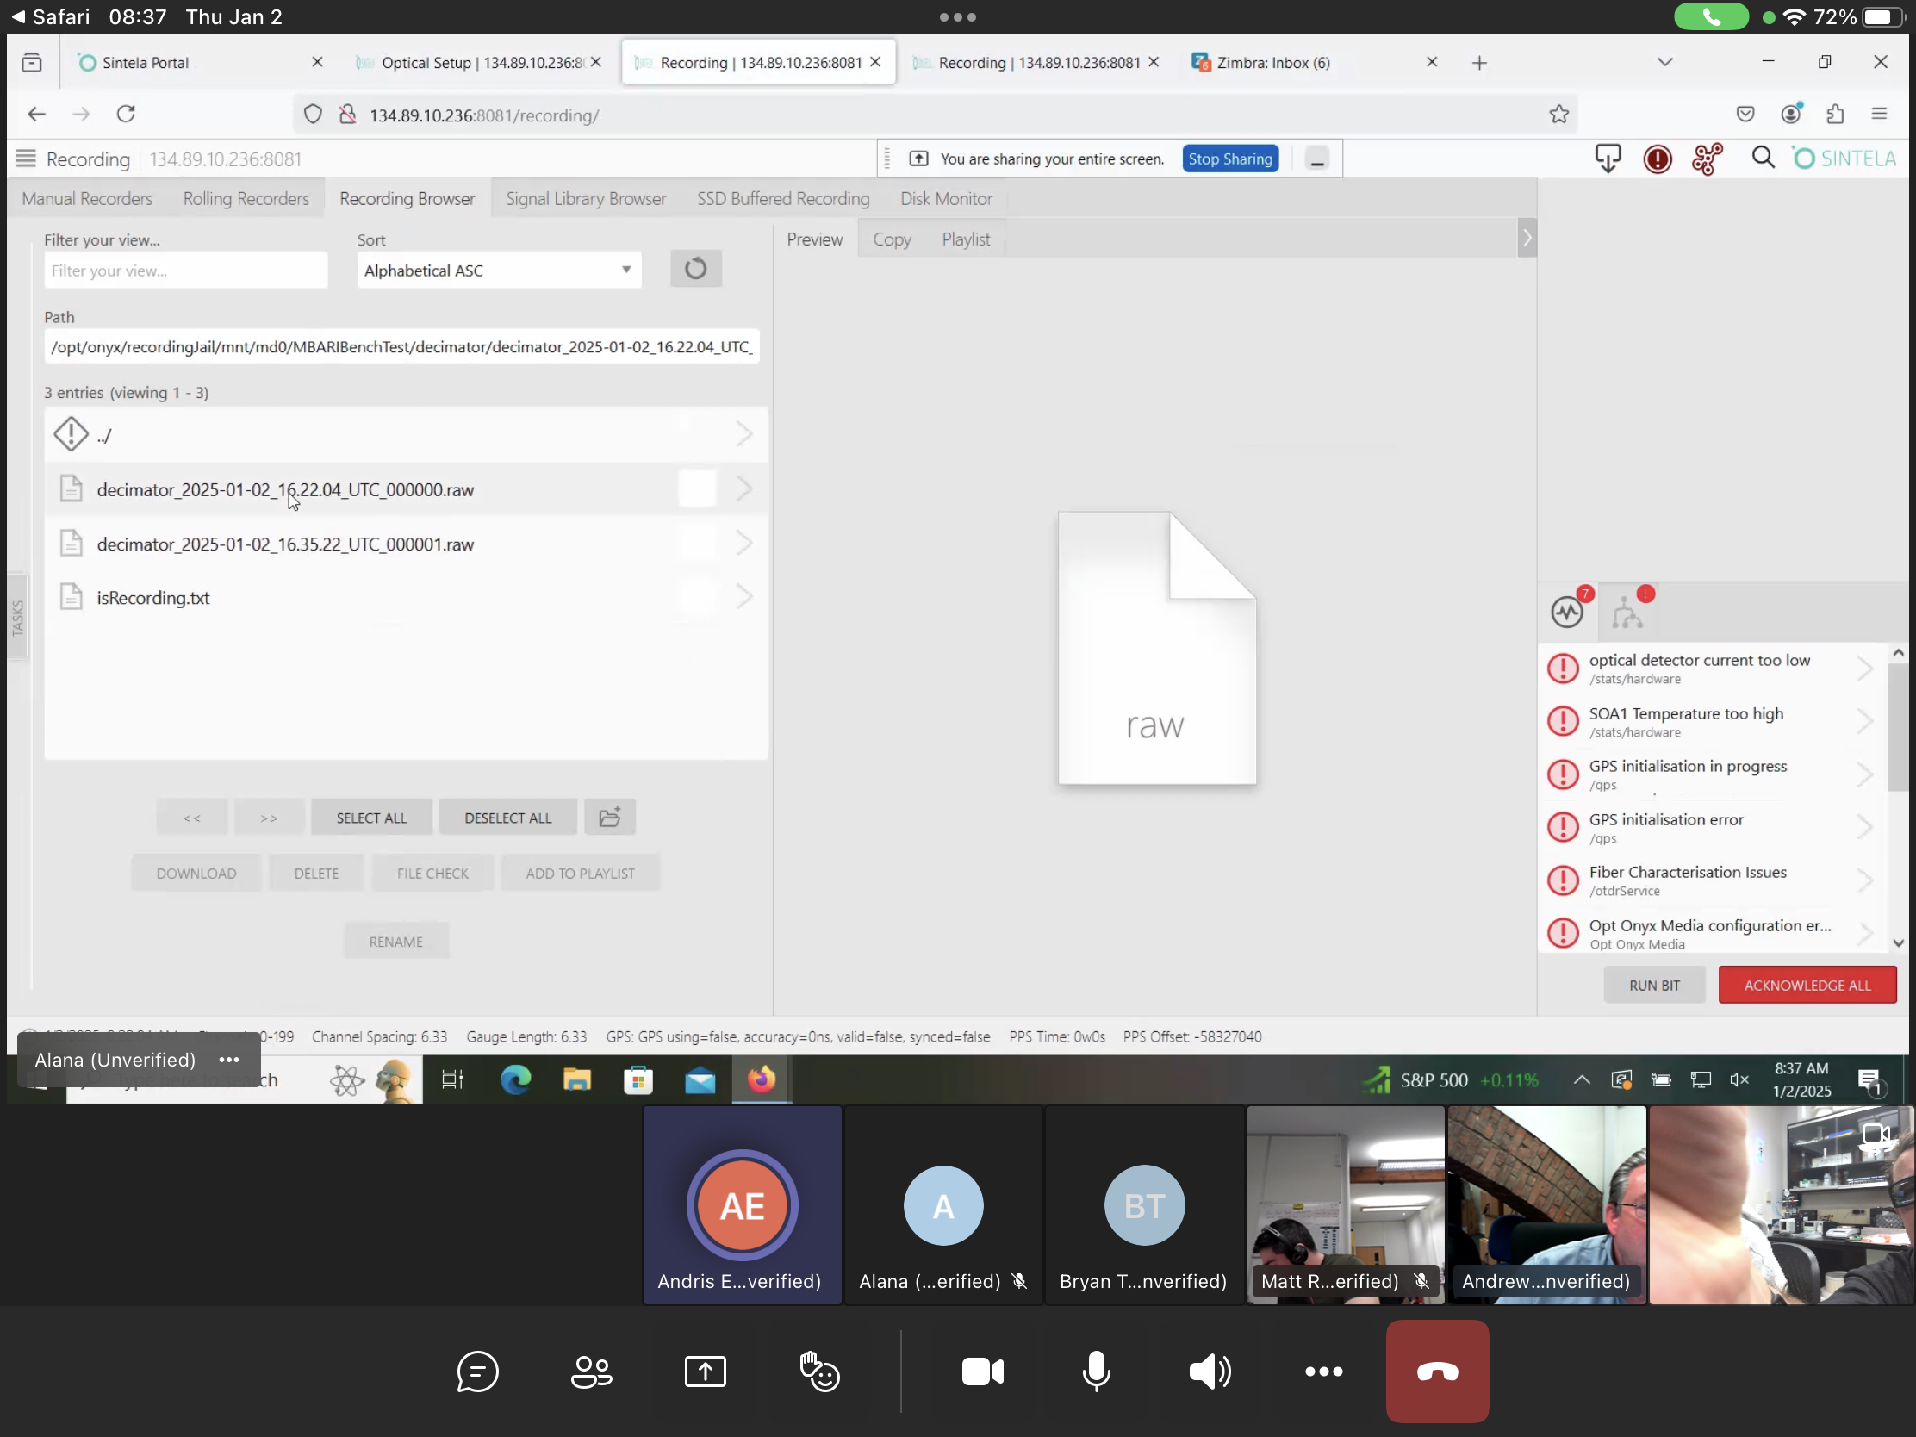1916x1437 pixels.
Task: Open File Explorer from the Windows taskbar
Action: tap(577, 1079)
